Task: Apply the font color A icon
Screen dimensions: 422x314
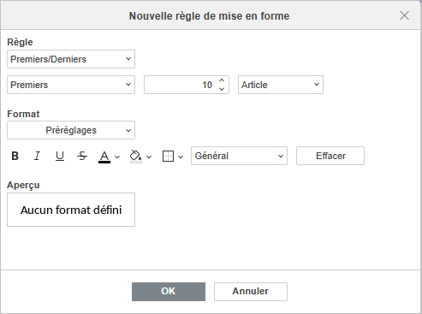Action: pyautogui.click(x=104, y=157)
